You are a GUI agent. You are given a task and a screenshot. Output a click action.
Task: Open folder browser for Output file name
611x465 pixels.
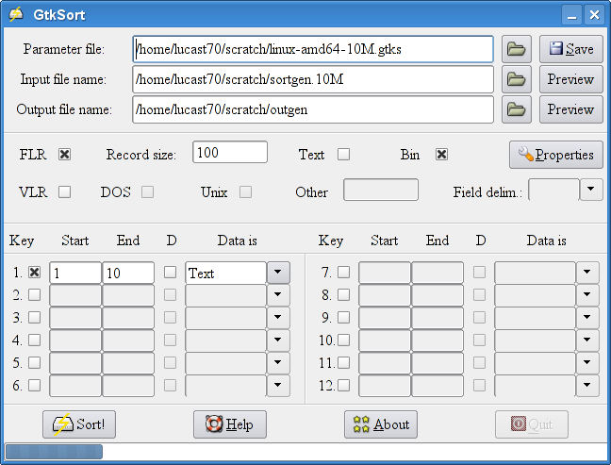pos(515,109)
